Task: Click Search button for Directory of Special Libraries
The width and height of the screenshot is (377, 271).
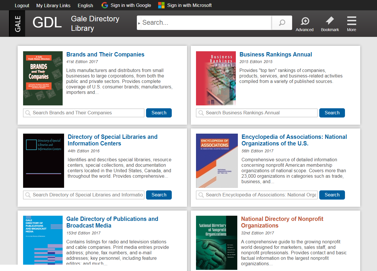Action: tap(159, 195)
